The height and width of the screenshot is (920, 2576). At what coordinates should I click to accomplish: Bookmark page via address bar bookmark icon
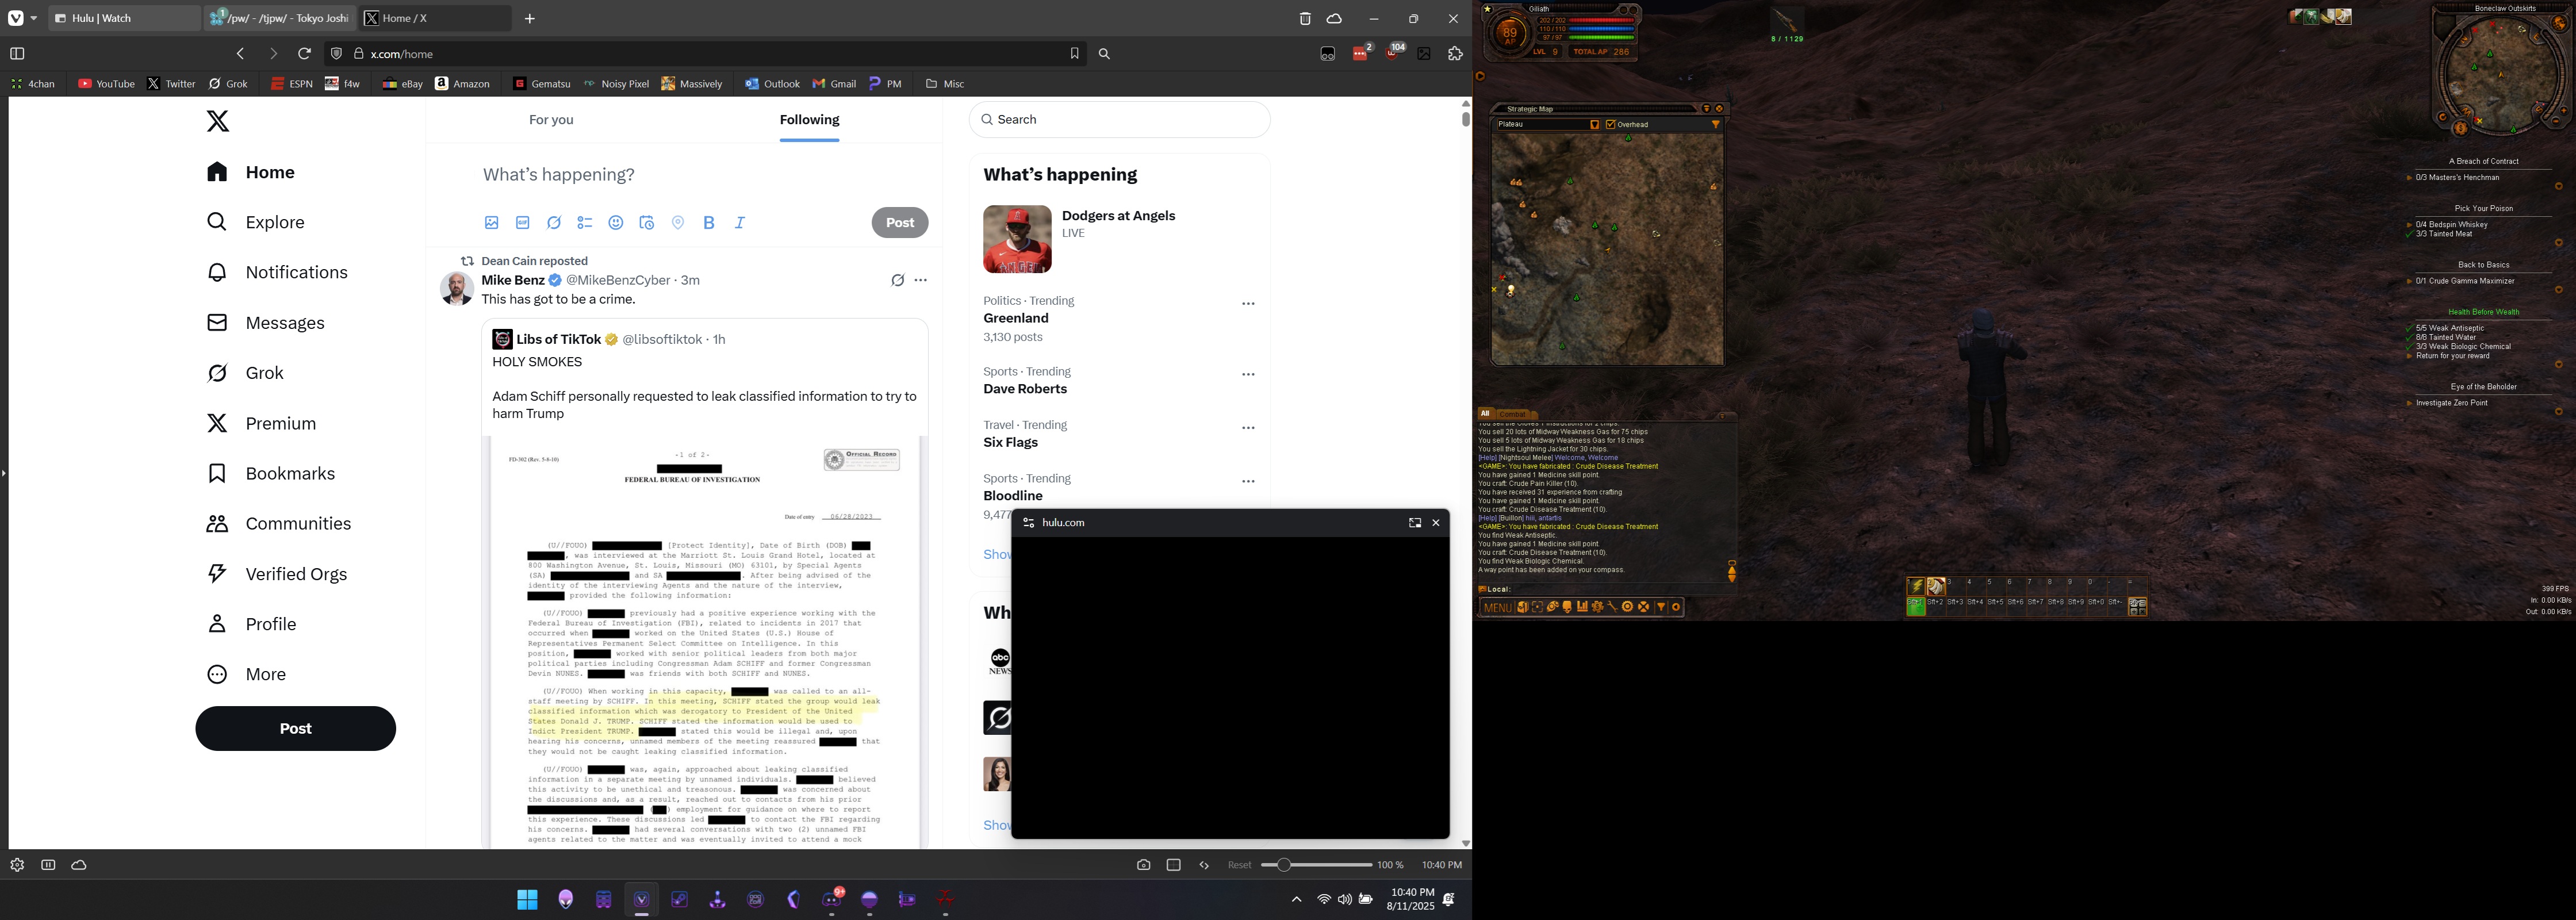click(1075, 54)
